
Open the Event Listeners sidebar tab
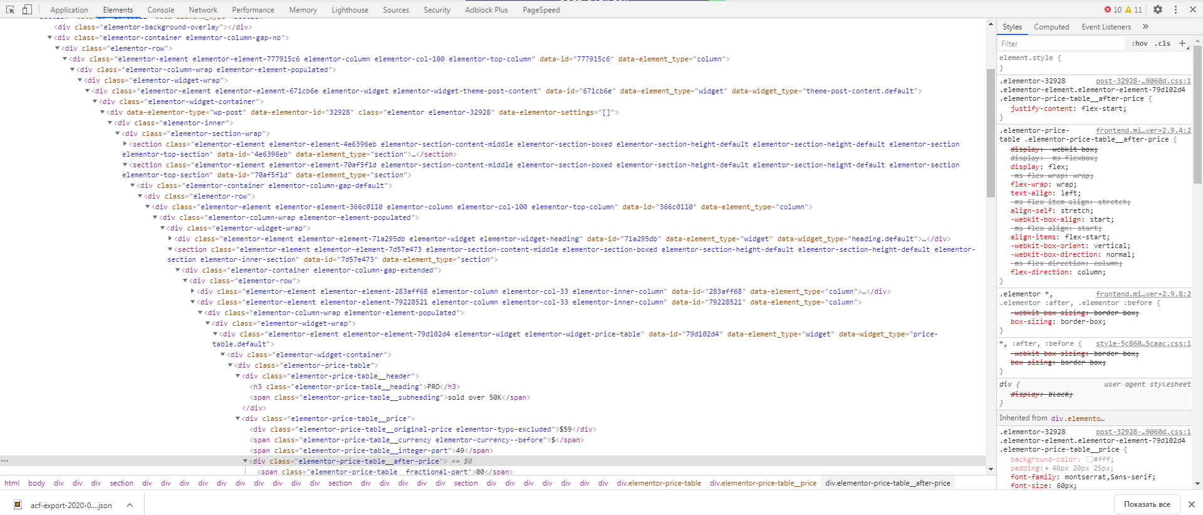pos(1106,27)
